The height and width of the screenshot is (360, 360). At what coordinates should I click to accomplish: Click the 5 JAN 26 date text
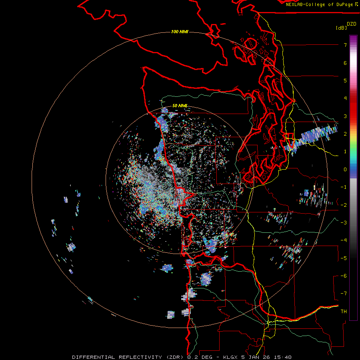click(x=255, y=357)
